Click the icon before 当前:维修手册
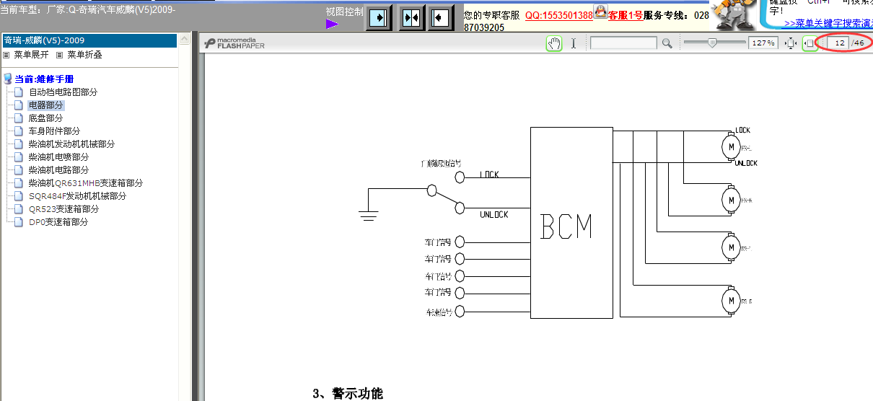 (8, 79)
